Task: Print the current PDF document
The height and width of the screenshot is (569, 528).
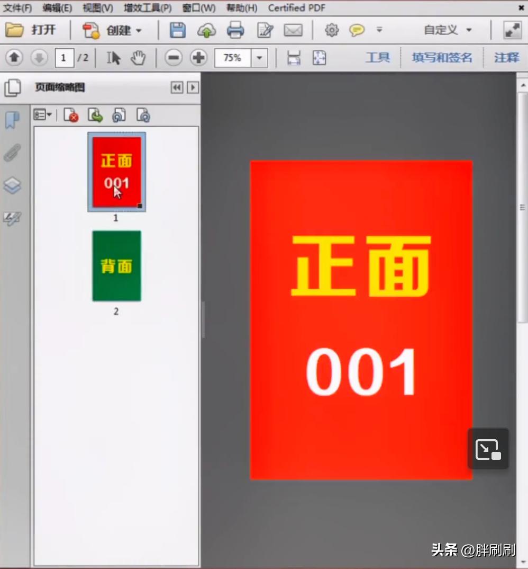Action: click(235, 30)
